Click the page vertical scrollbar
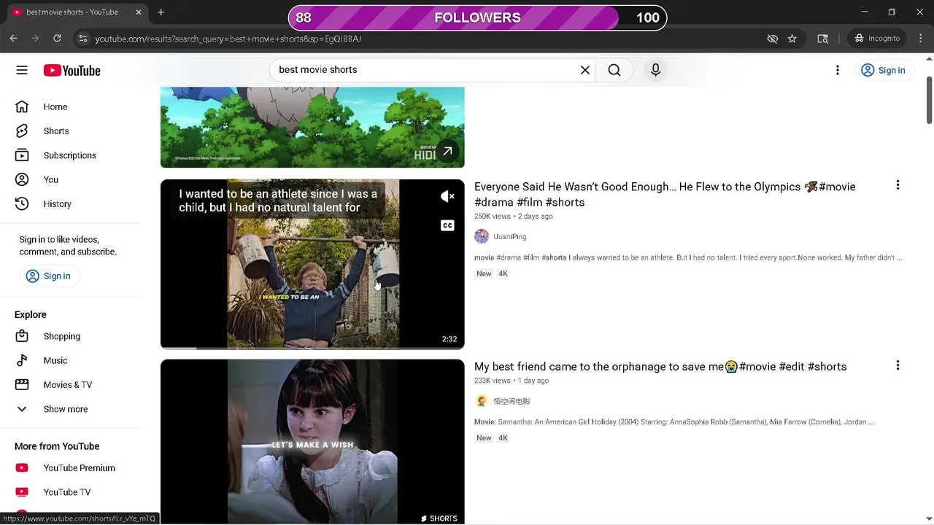Screen dimensions: 934x525 (929, 100)
